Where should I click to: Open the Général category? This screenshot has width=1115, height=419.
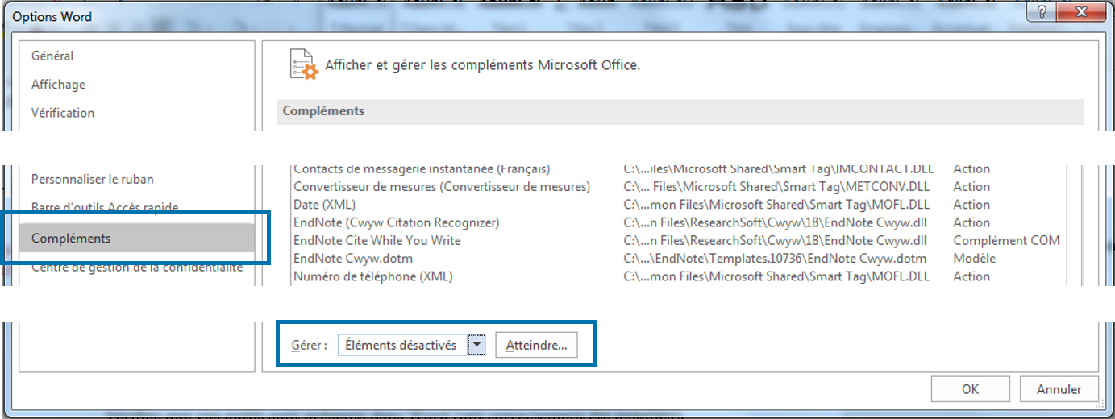coord(52,56)
